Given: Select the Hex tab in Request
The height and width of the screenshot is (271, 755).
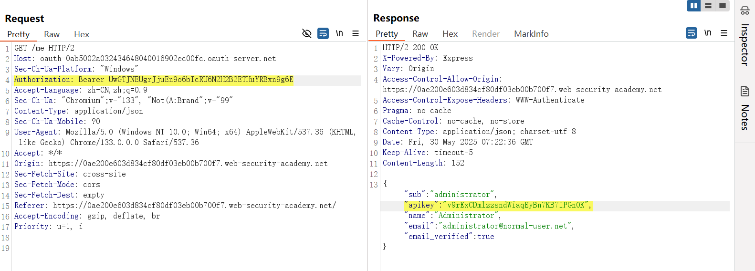Looking at the screenshot, I should tap(82, 34).
